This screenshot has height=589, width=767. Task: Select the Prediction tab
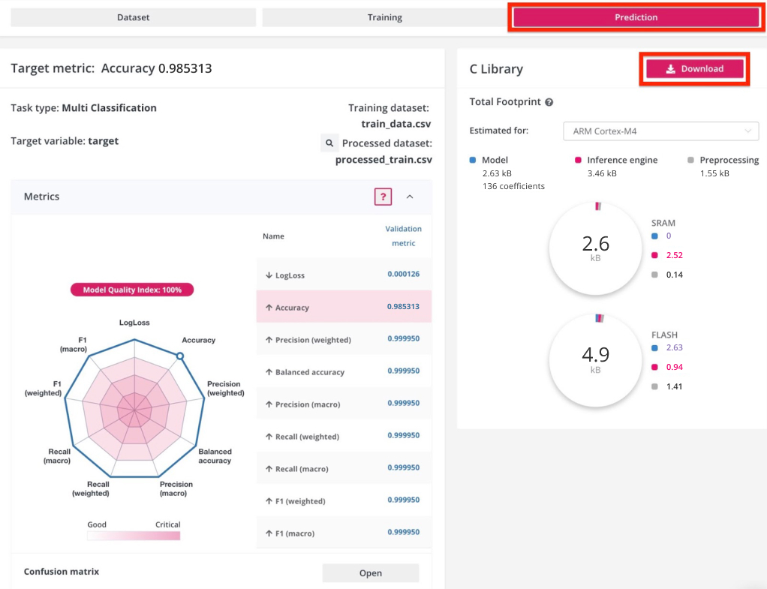click(x=636, y=17)
